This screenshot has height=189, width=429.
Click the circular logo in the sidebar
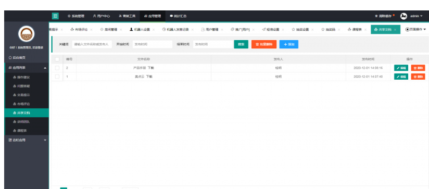pyautogui.click(x=27, y=34)
